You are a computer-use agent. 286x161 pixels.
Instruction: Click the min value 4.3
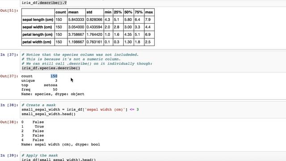click(107, 20)
